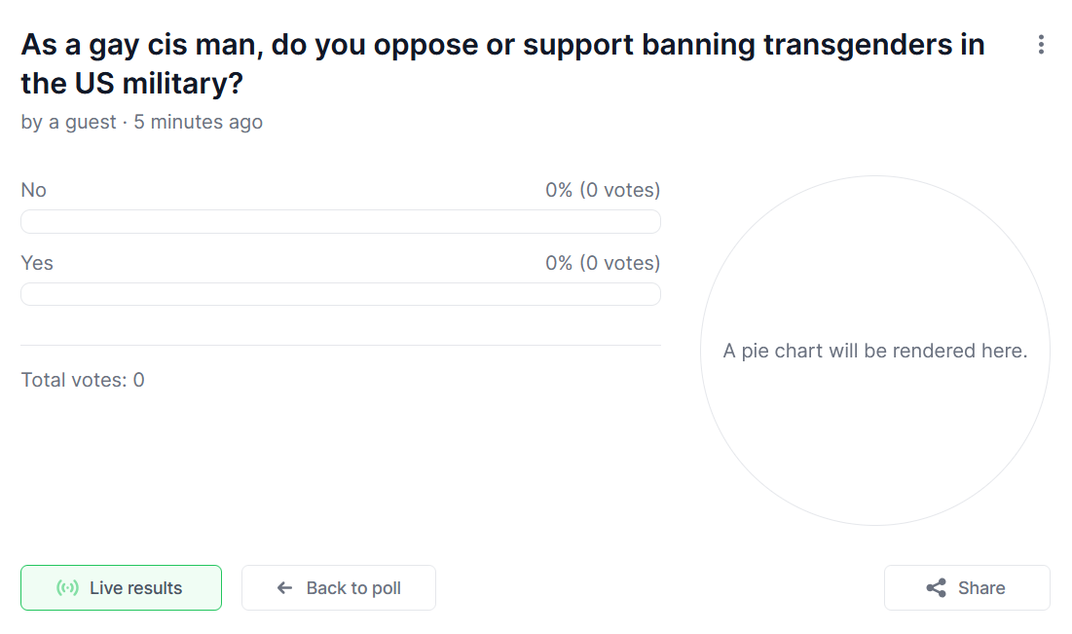Click the '5 minutes ago' timestamp
The width and height of the screenshot is (1072, 634).
[199, 122]
